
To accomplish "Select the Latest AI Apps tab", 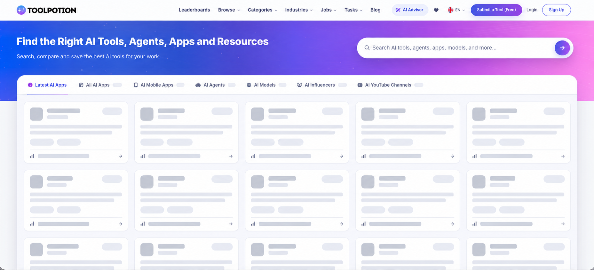I will click(47, 85).
